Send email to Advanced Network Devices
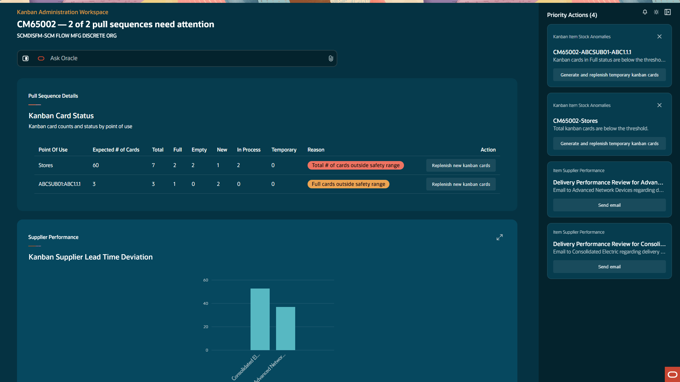The width and height of the screenshot is (680, 382). [609, 205]
